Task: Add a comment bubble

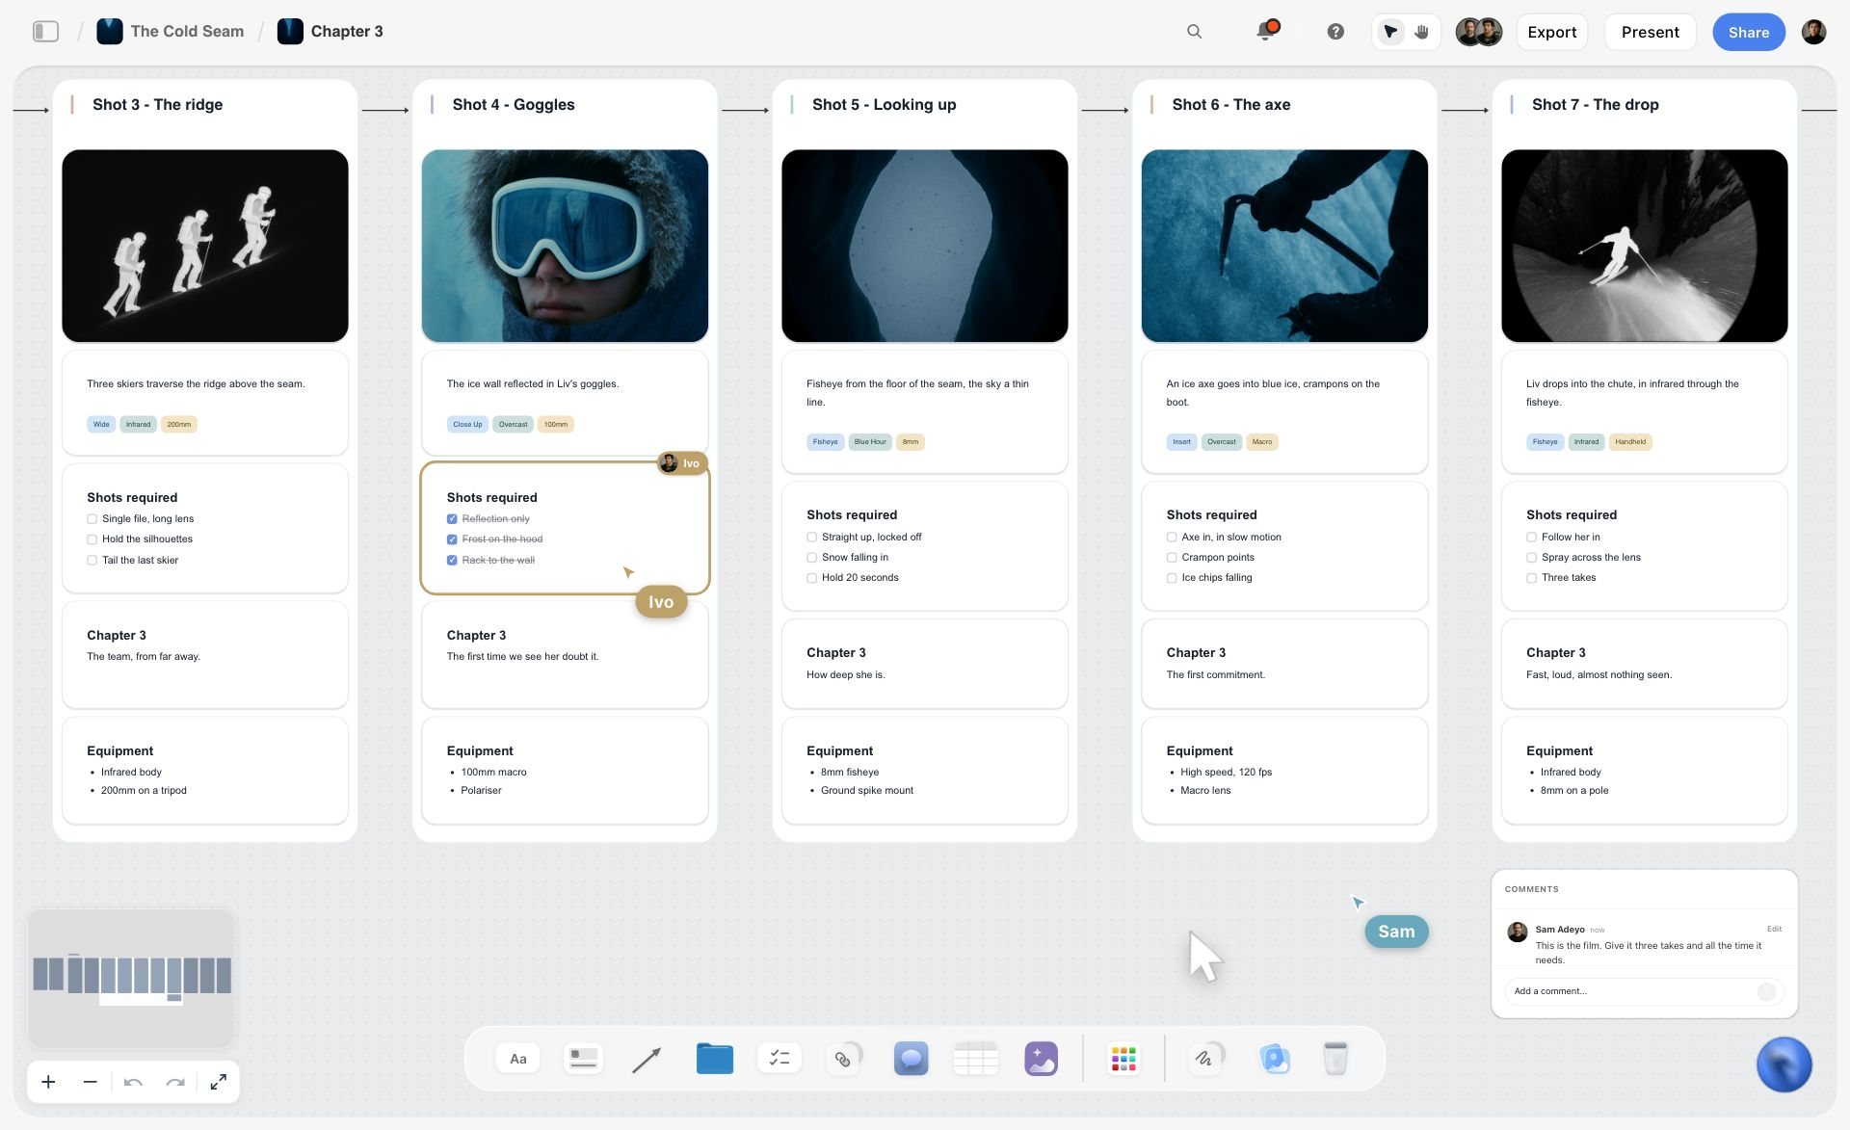Action: 911,1059
